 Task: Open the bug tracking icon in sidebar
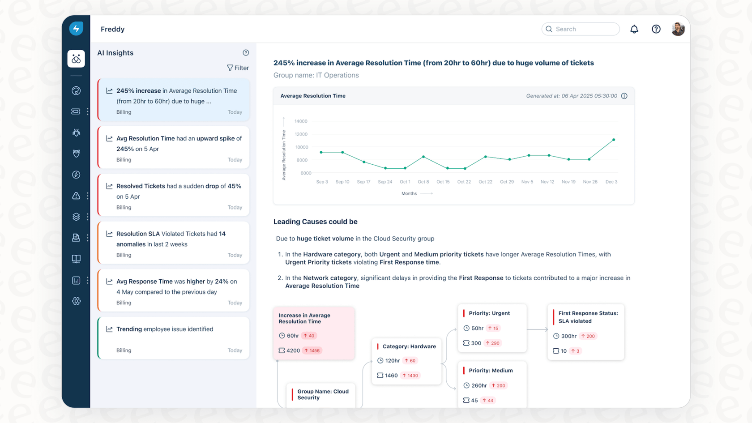76,132
